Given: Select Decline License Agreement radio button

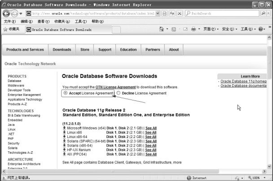Looking at the screenshot, I should pos(119,93).
